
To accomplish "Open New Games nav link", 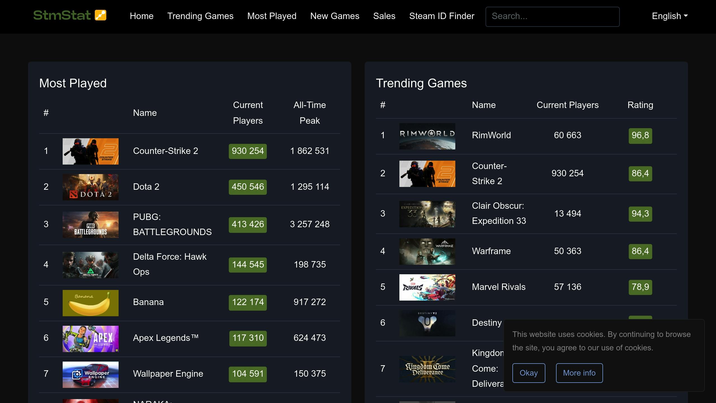I will pos(335,16).
